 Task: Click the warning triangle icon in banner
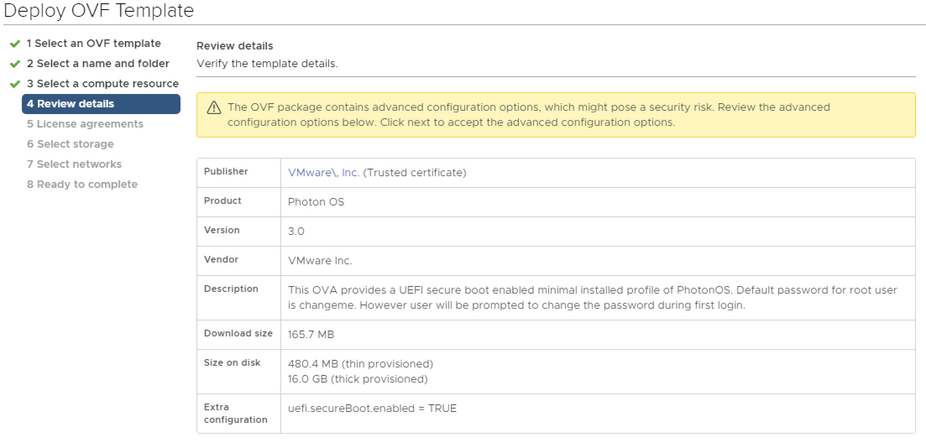tap(214, 108)
